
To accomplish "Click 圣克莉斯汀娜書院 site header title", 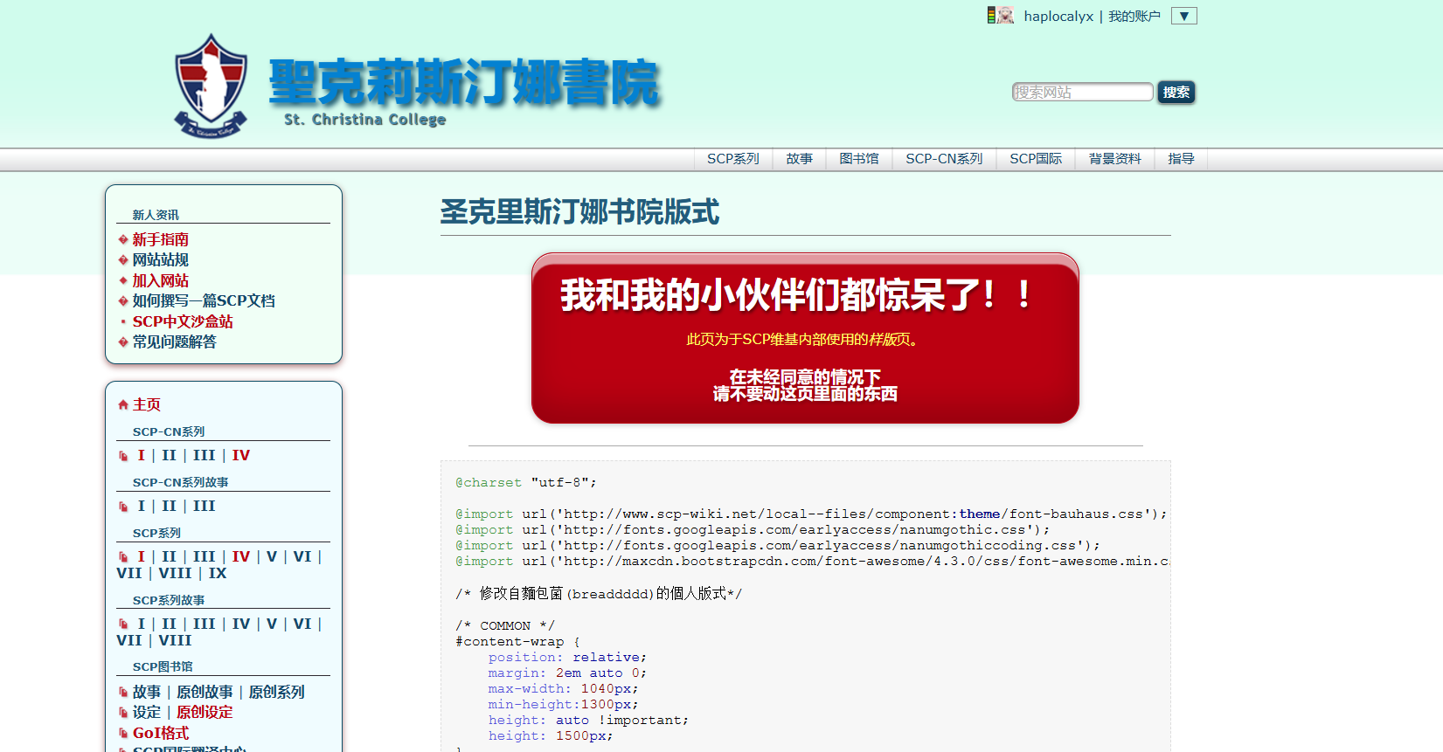I will [x=464, y=83].
